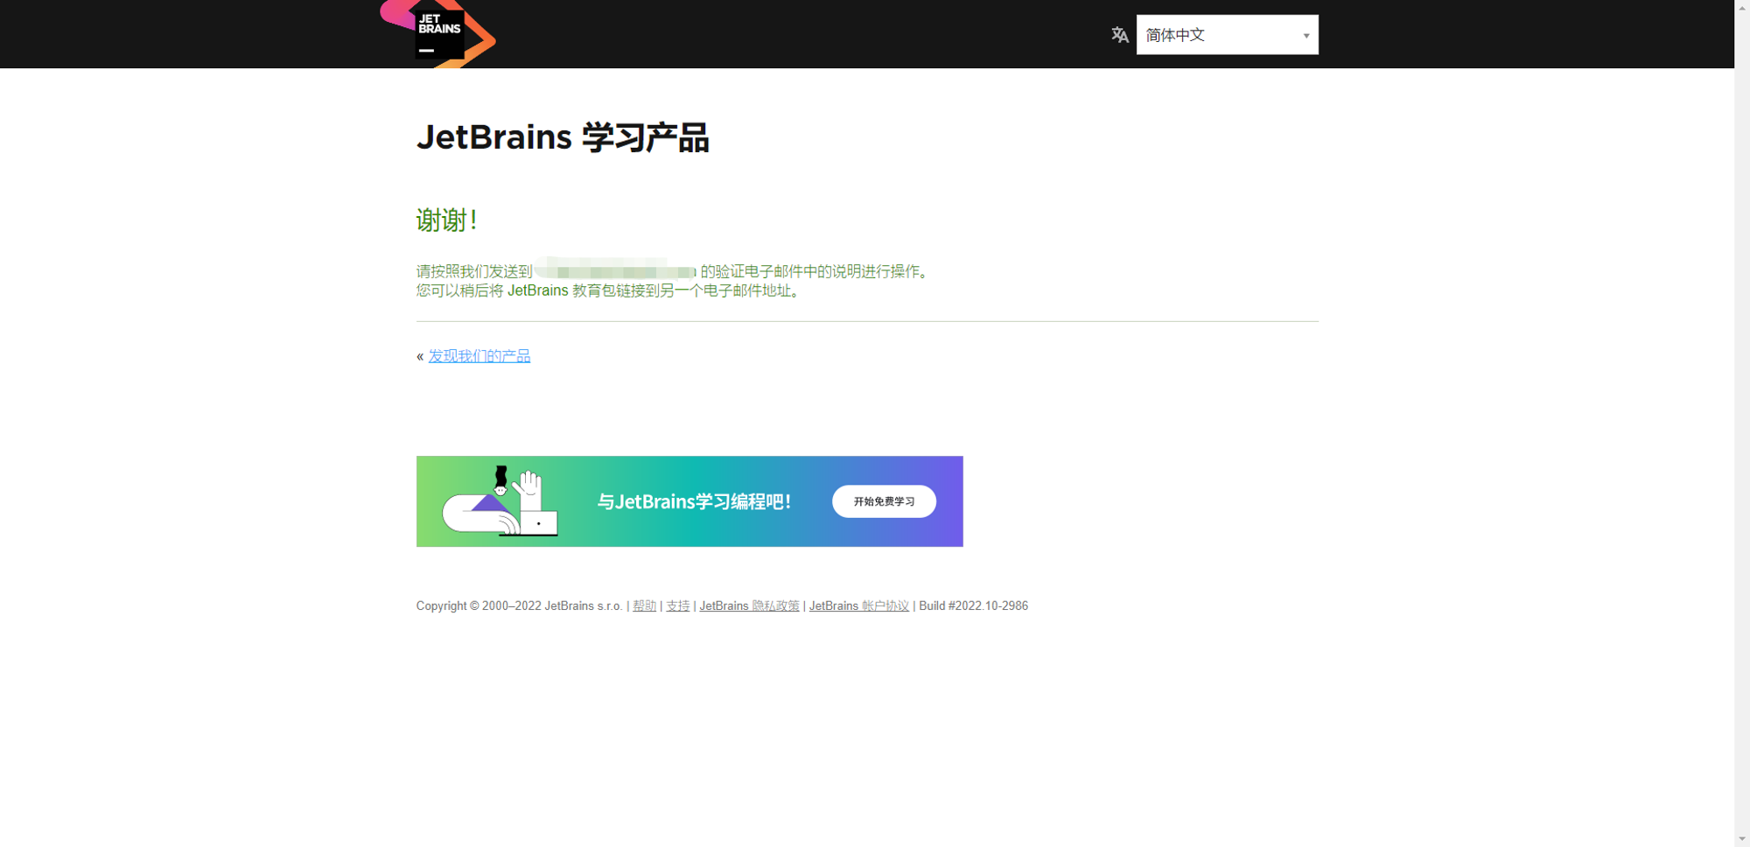Open the 发现我们的产品 link
This screenshot has height=847, width=1750.
coord(478,355)
